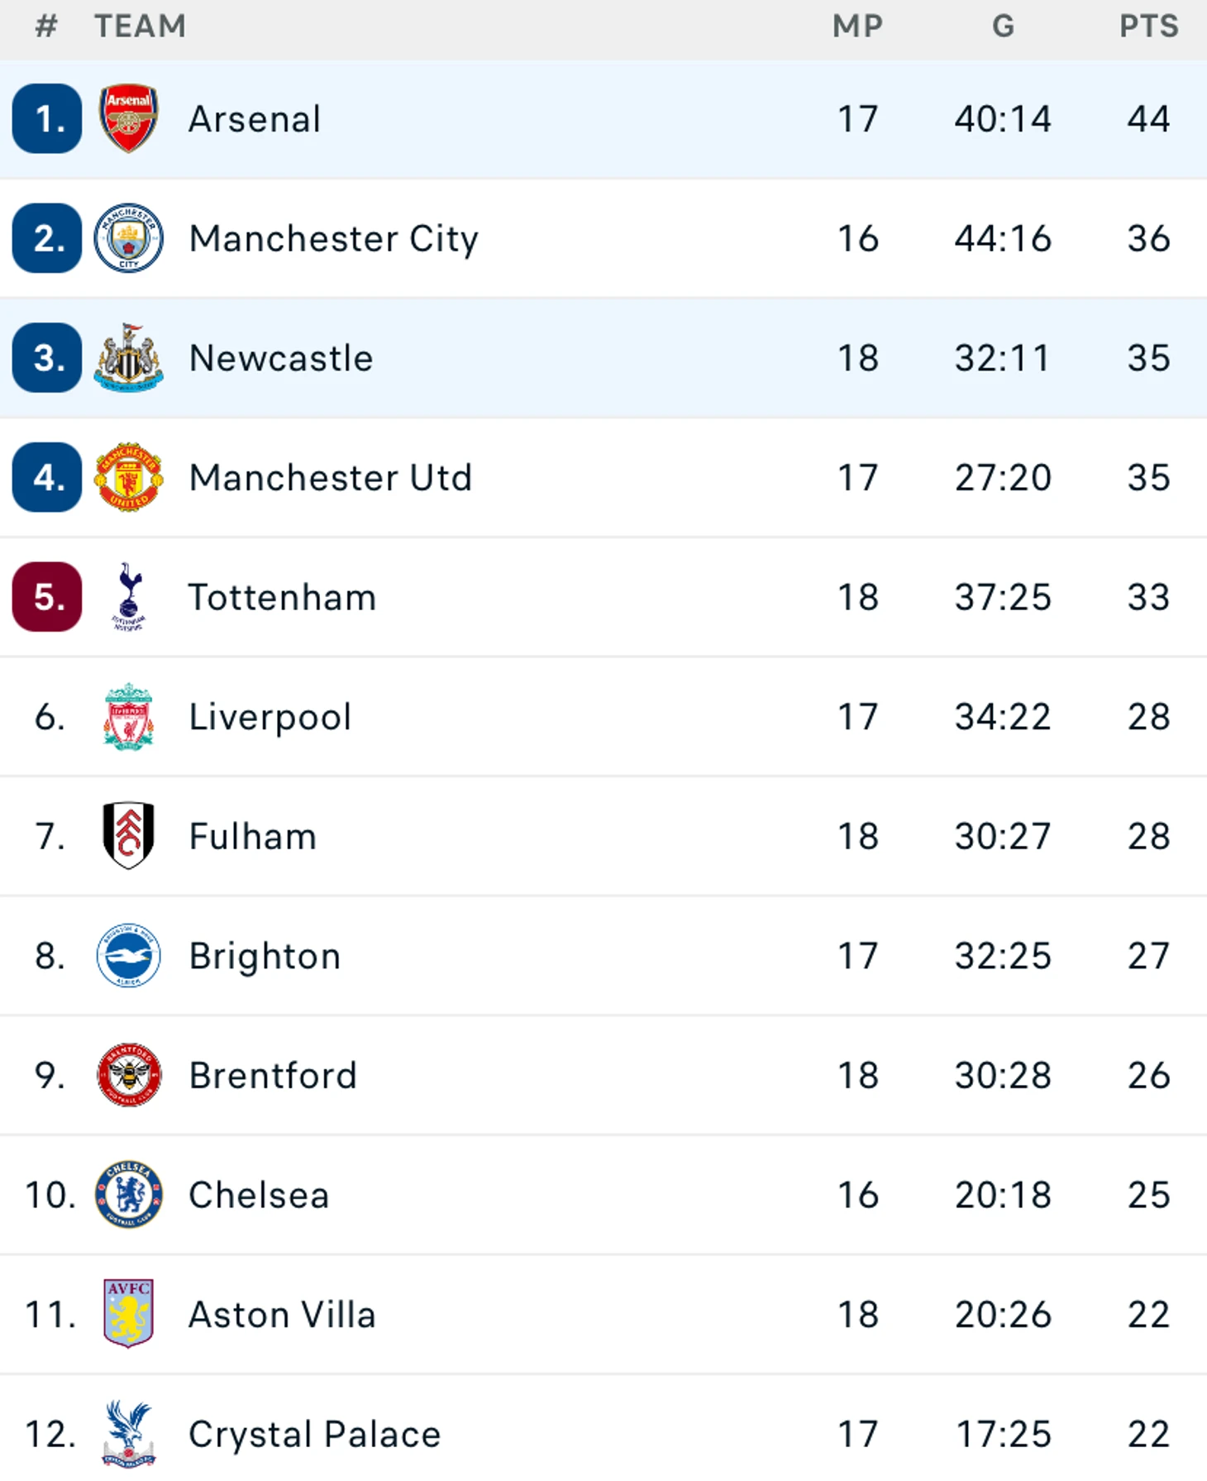Click the Arsenal club crest
This screenshot has height=1481, width=1207.
tap(128, 119)
